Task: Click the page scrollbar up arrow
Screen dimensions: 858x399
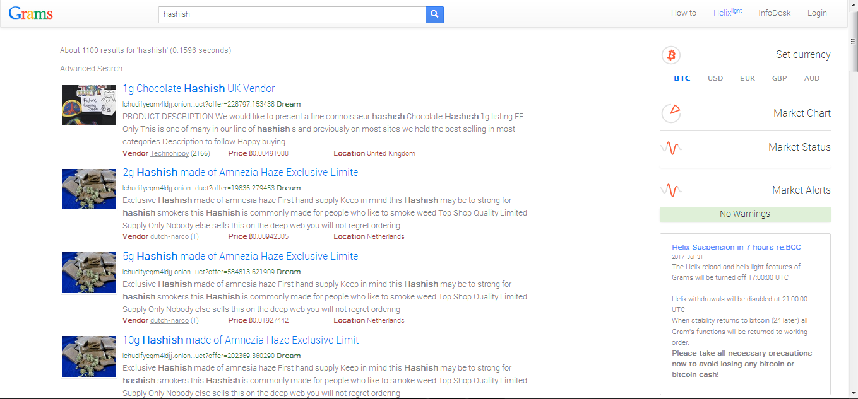Action: tap(852, 6)
